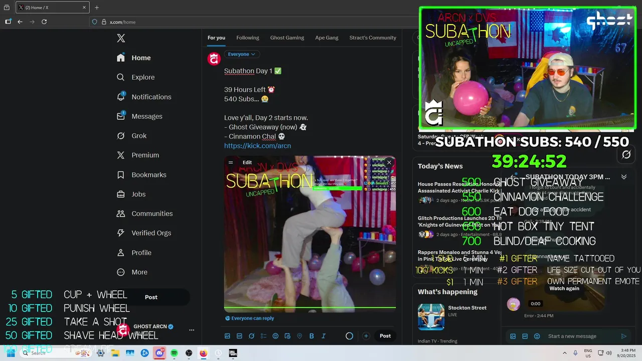Click Watch again on the video
The height and width of the screenshot is (361, 642).
coord(564,288)
